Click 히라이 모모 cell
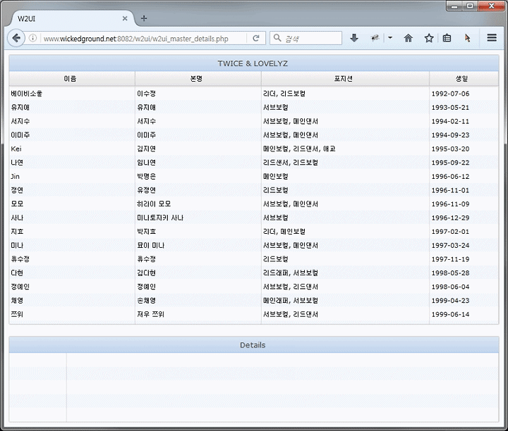This screenshot has width=508, height=431. (x=198, y=204)
